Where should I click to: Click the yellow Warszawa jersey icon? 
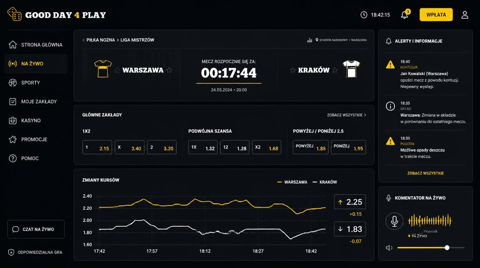click(103, 69)
